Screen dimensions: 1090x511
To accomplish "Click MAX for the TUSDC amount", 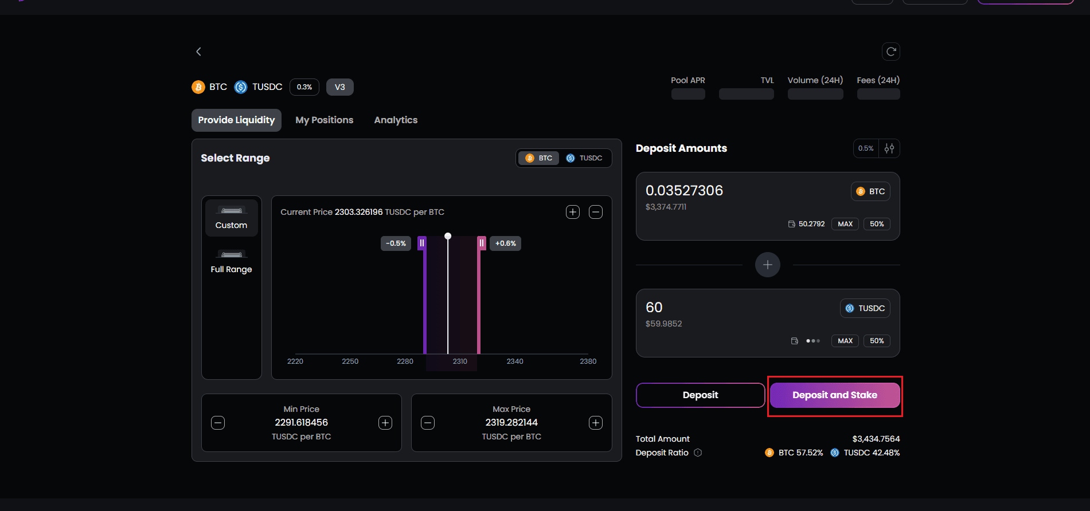I will (845, 341).
